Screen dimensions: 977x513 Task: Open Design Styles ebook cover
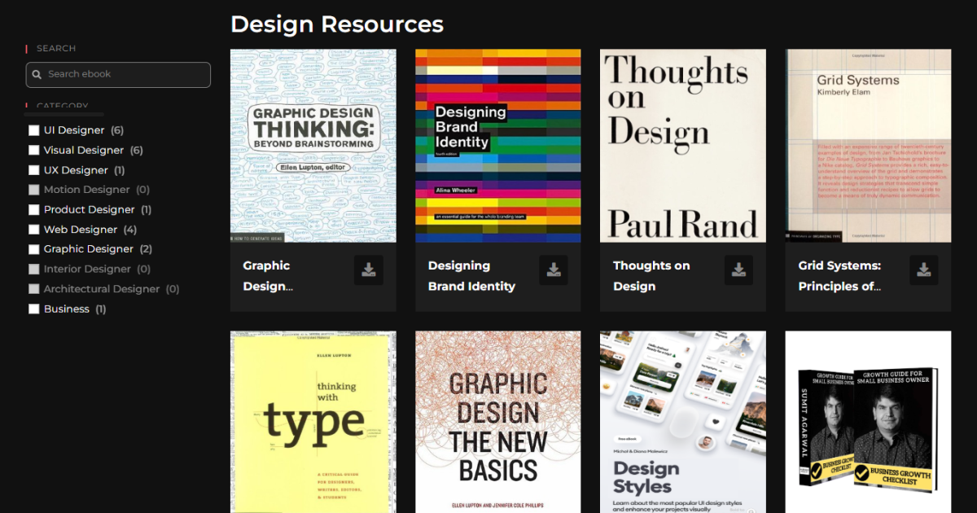coord(683,422)
